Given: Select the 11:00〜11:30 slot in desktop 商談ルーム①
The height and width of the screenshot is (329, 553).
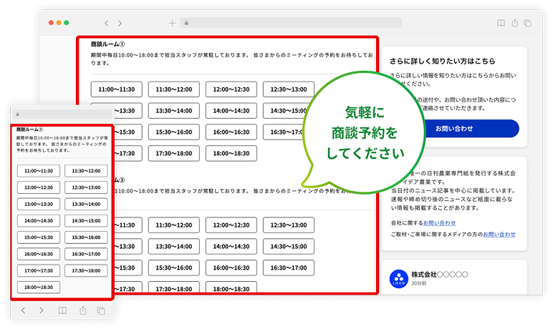Looking at the screenshot, I should (x=116, y=89).
